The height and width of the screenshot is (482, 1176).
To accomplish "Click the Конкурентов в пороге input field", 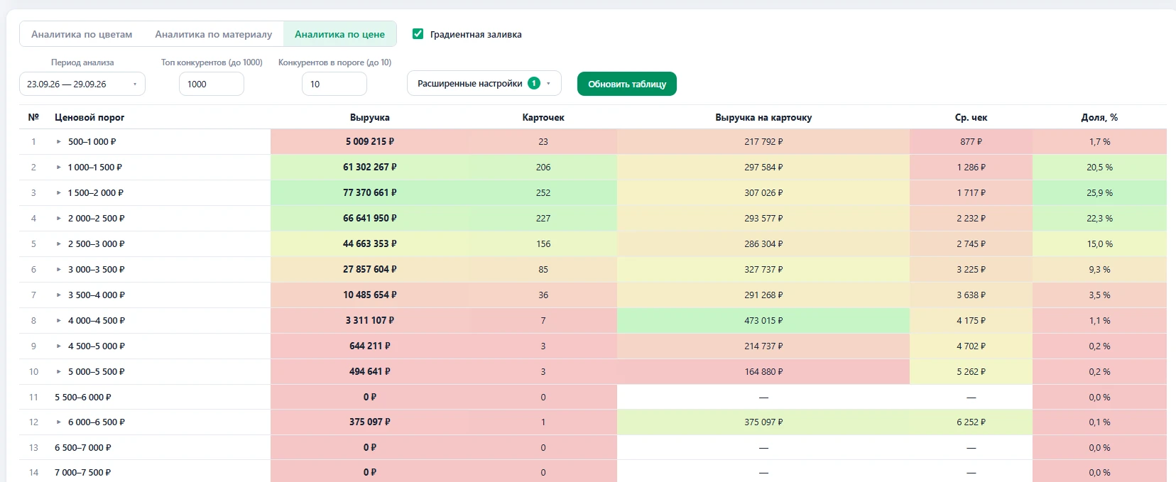I will click(334, 84).
